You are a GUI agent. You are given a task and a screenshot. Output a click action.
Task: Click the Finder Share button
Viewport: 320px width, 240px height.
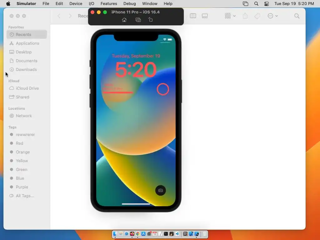point(245,16)
